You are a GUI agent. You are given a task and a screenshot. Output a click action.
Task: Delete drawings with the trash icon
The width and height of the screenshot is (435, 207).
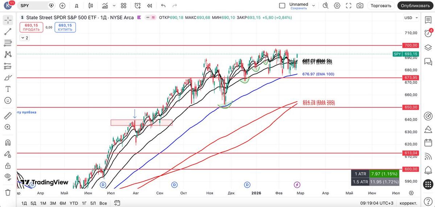(x=8, y=192)
